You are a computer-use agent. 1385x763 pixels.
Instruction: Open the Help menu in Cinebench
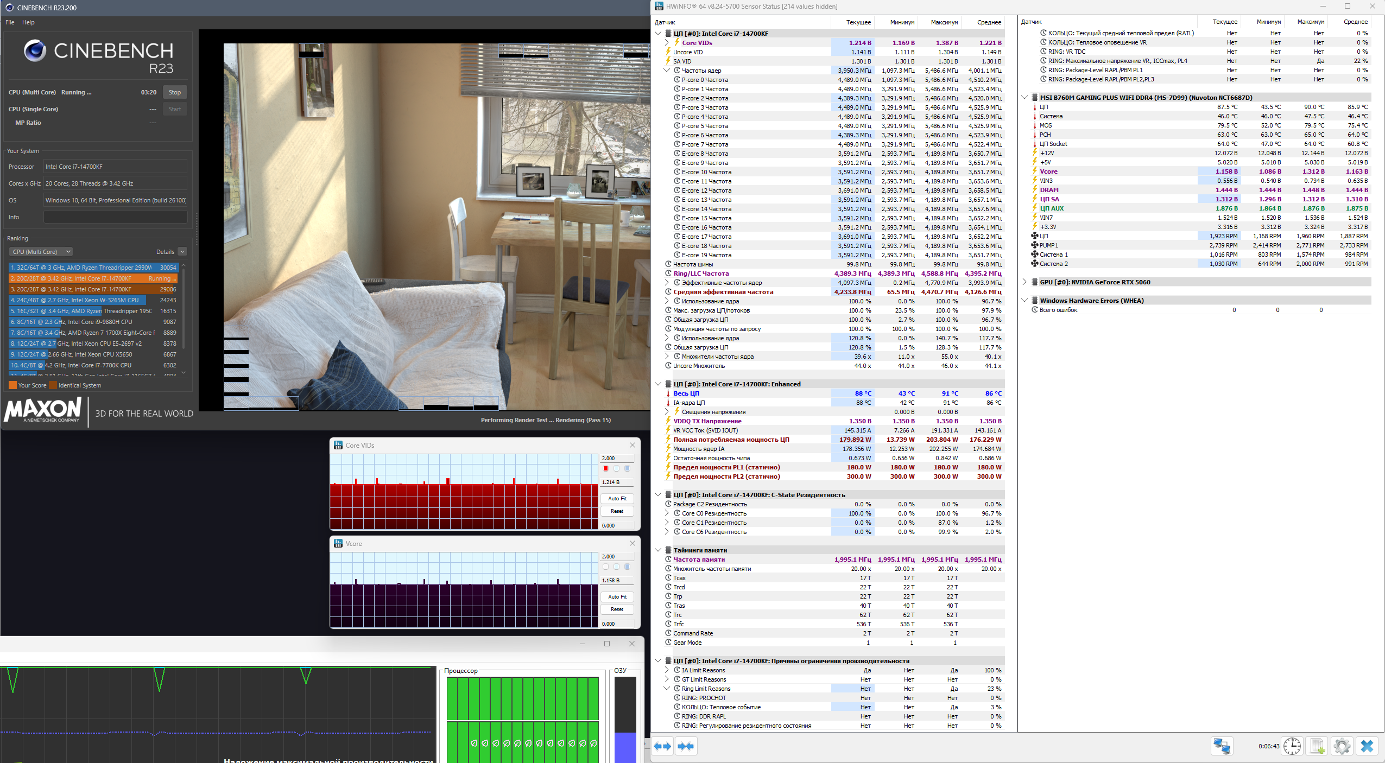pos(28,22)
